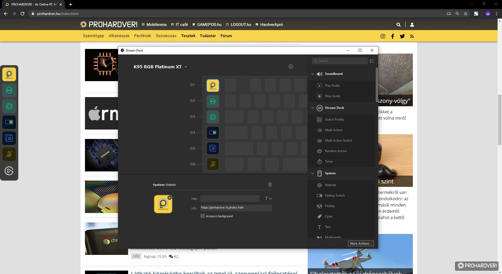
Task: Click Prohardver icon in left overlay bar
Action: (9, 74)
